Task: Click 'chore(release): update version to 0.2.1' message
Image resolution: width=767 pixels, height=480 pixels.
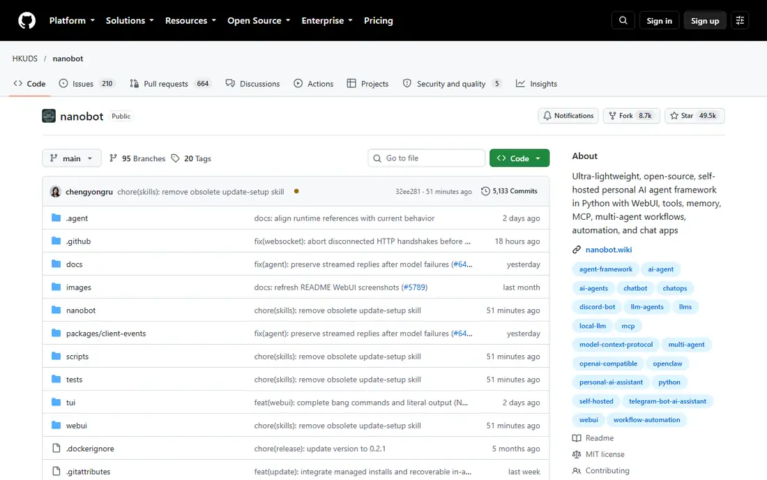Action: point(320,448)
